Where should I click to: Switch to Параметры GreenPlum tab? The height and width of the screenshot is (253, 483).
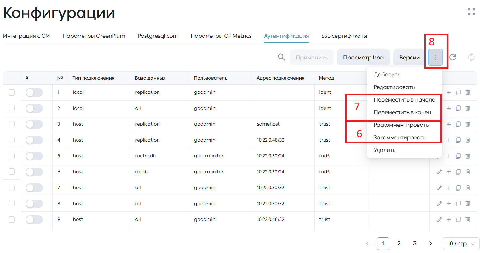pyautogui.click(x=94, y=36)
